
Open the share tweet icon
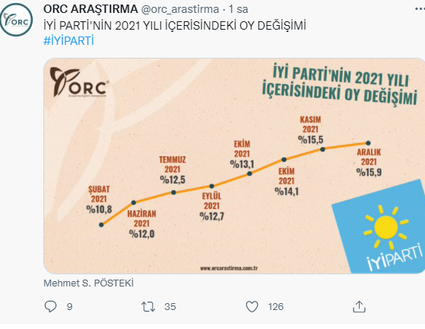[359, 306]
